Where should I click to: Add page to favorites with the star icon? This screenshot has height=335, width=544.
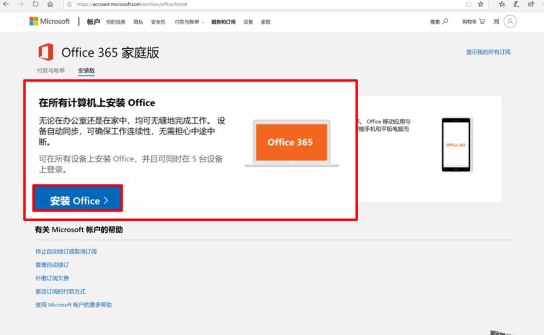click(x=480, y=4)
